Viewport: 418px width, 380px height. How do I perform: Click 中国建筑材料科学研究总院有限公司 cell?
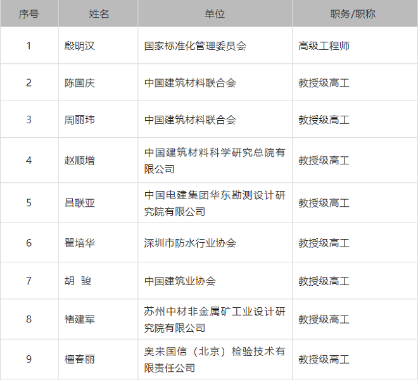pyautogui.click(x=215, y=161)
